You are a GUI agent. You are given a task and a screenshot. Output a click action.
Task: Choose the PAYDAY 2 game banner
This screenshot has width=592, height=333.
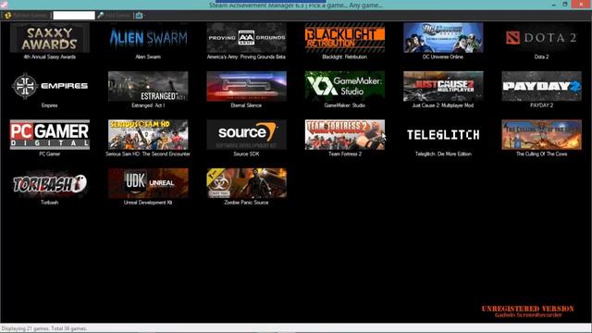tap(541, 86)
